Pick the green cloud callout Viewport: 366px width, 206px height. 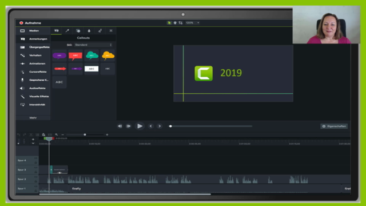point(91,56)
